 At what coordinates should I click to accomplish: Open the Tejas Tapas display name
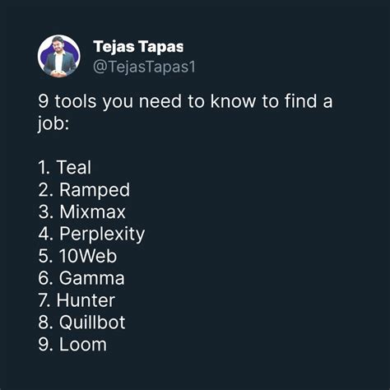pyautogui.click(x=138, y=47)
